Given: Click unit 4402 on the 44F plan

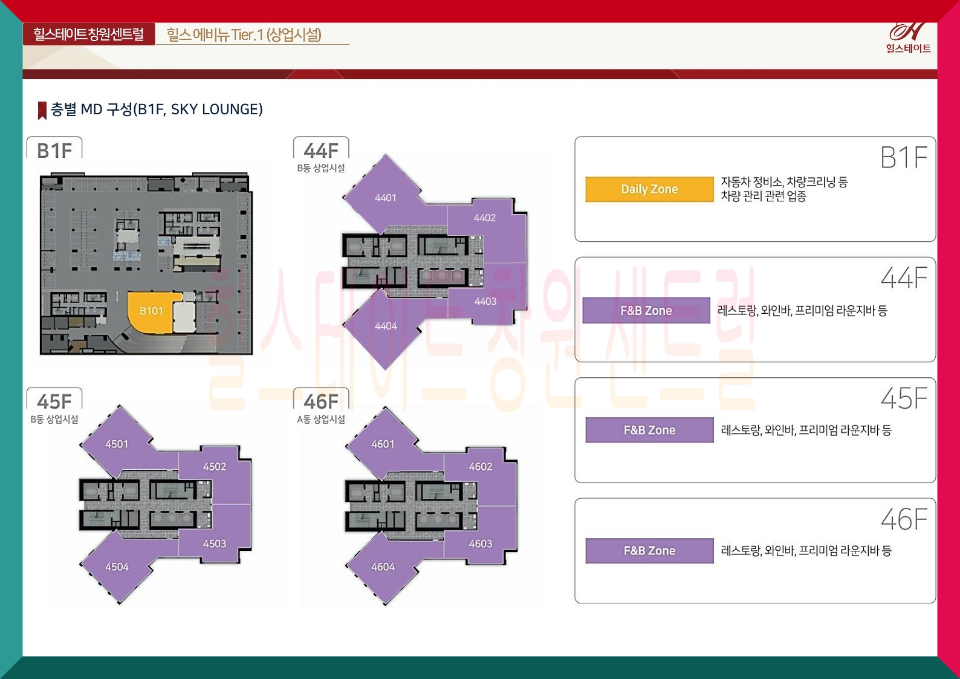Looking at the screenshot, I should [485, 218].
